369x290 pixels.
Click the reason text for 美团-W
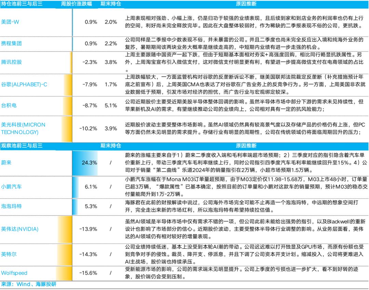[245, 22]
